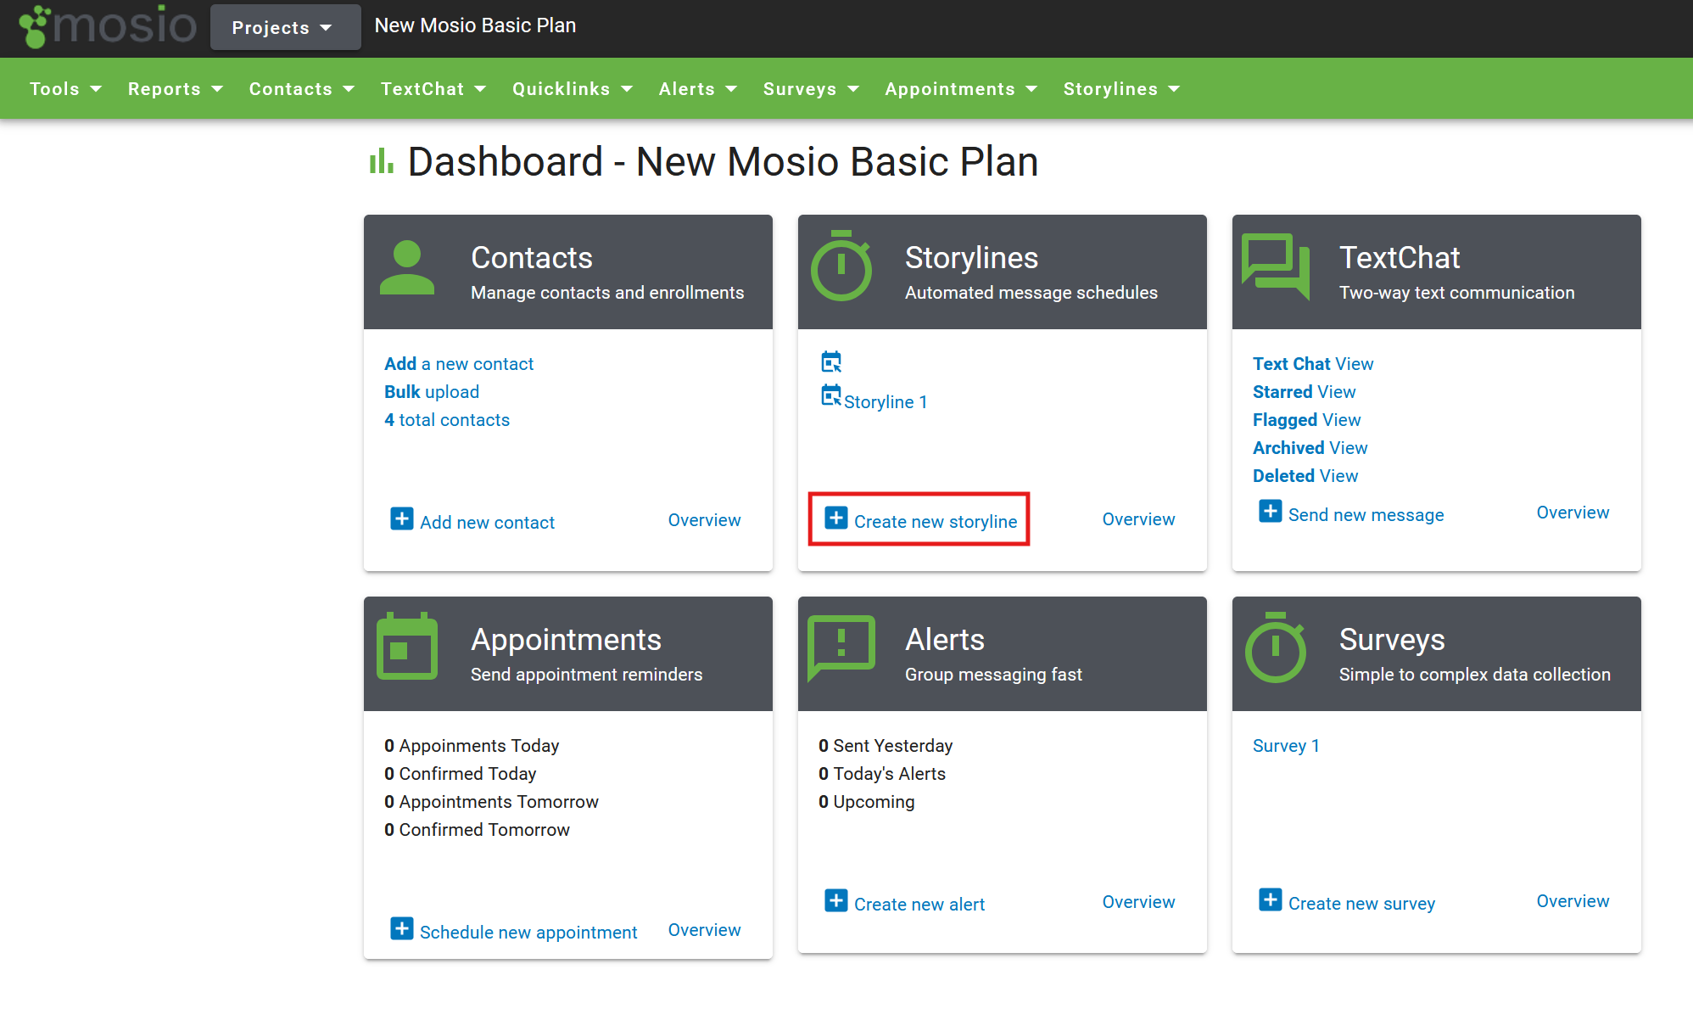Image resolution: width=1693 pixels, height=1020 pixels.
Task: Open Alerts card Overview
Action: pos(1139,902)
